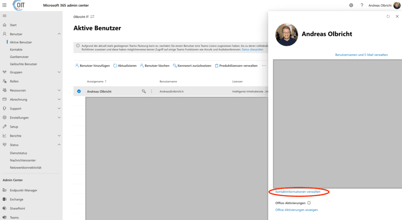Screen dimensions: 402x220
Task: Expand the Abrechnung section chevron
Action: pos(59,99)
